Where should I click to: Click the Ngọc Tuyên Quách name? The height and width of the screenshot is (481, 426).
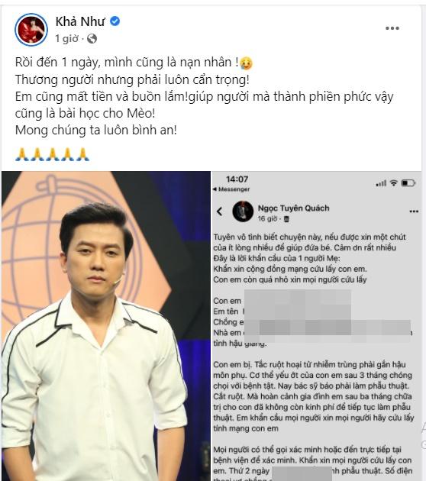293,208
